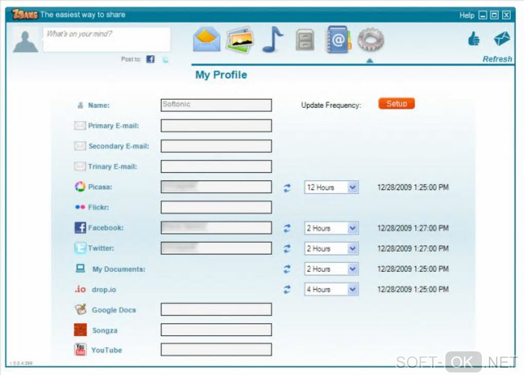Click the Name input field
Viewport: 524px width, 375px height.
216,105
